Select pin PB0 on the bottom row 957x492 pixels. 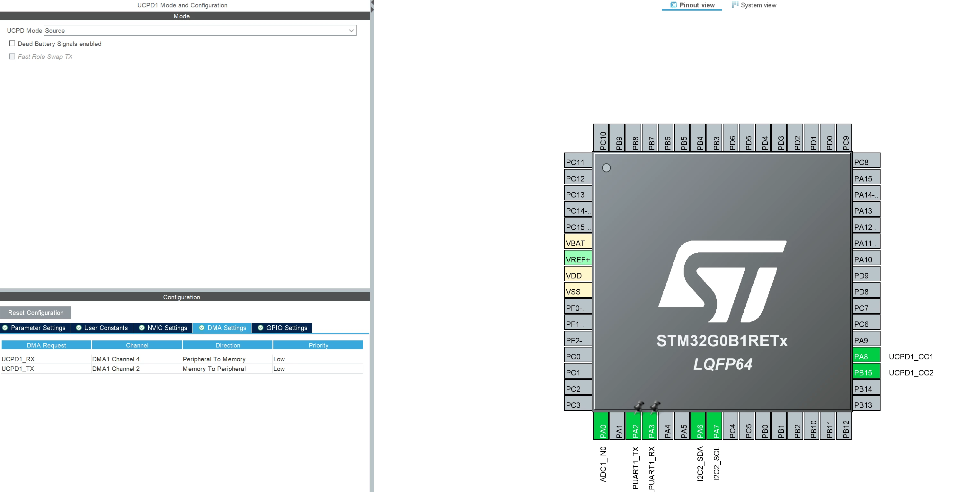763,426
